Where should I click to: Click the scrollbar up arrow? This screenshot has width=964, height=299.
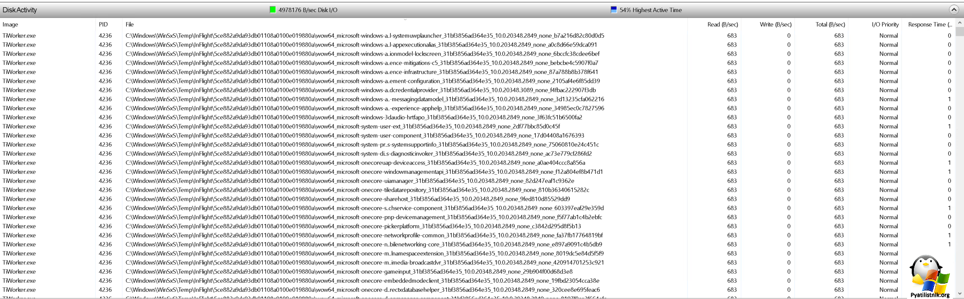point(960,23)
